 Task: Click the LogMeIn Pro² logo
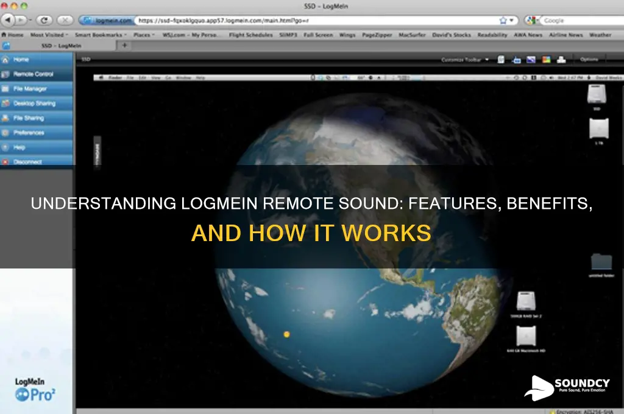(x=35, y=390)
